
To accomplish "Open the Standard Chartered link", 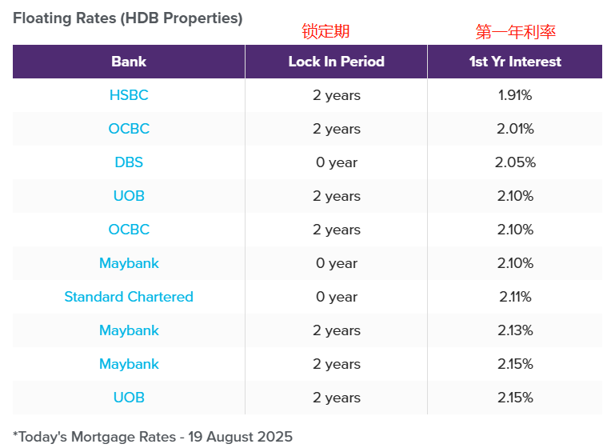I will point(129,297).
